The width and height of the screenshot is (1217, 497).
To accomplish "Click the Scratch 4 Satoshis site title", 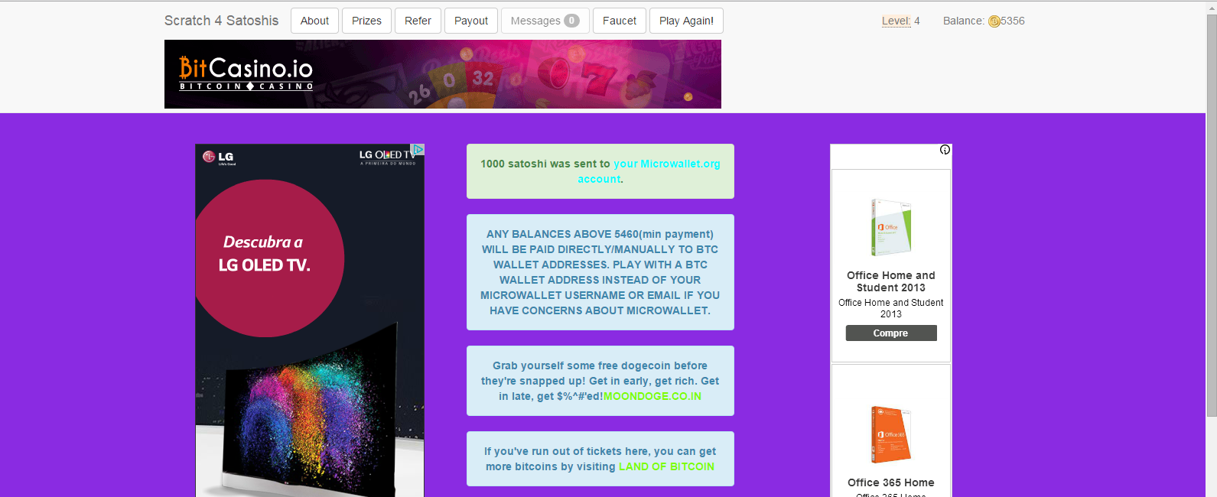I will click(221, 21).
